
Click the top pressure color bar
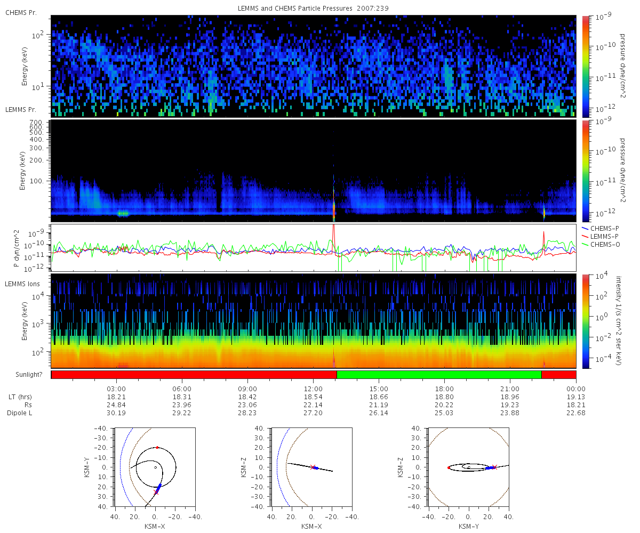[x=585, y=66]
